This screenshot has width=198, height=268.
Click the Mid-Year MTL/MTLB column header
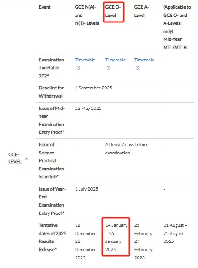(x=177, y=27)
